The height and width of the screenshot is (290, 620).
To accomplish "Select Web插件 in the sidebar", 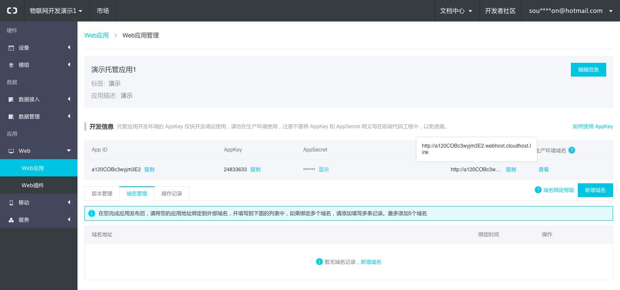I will 33,185.
